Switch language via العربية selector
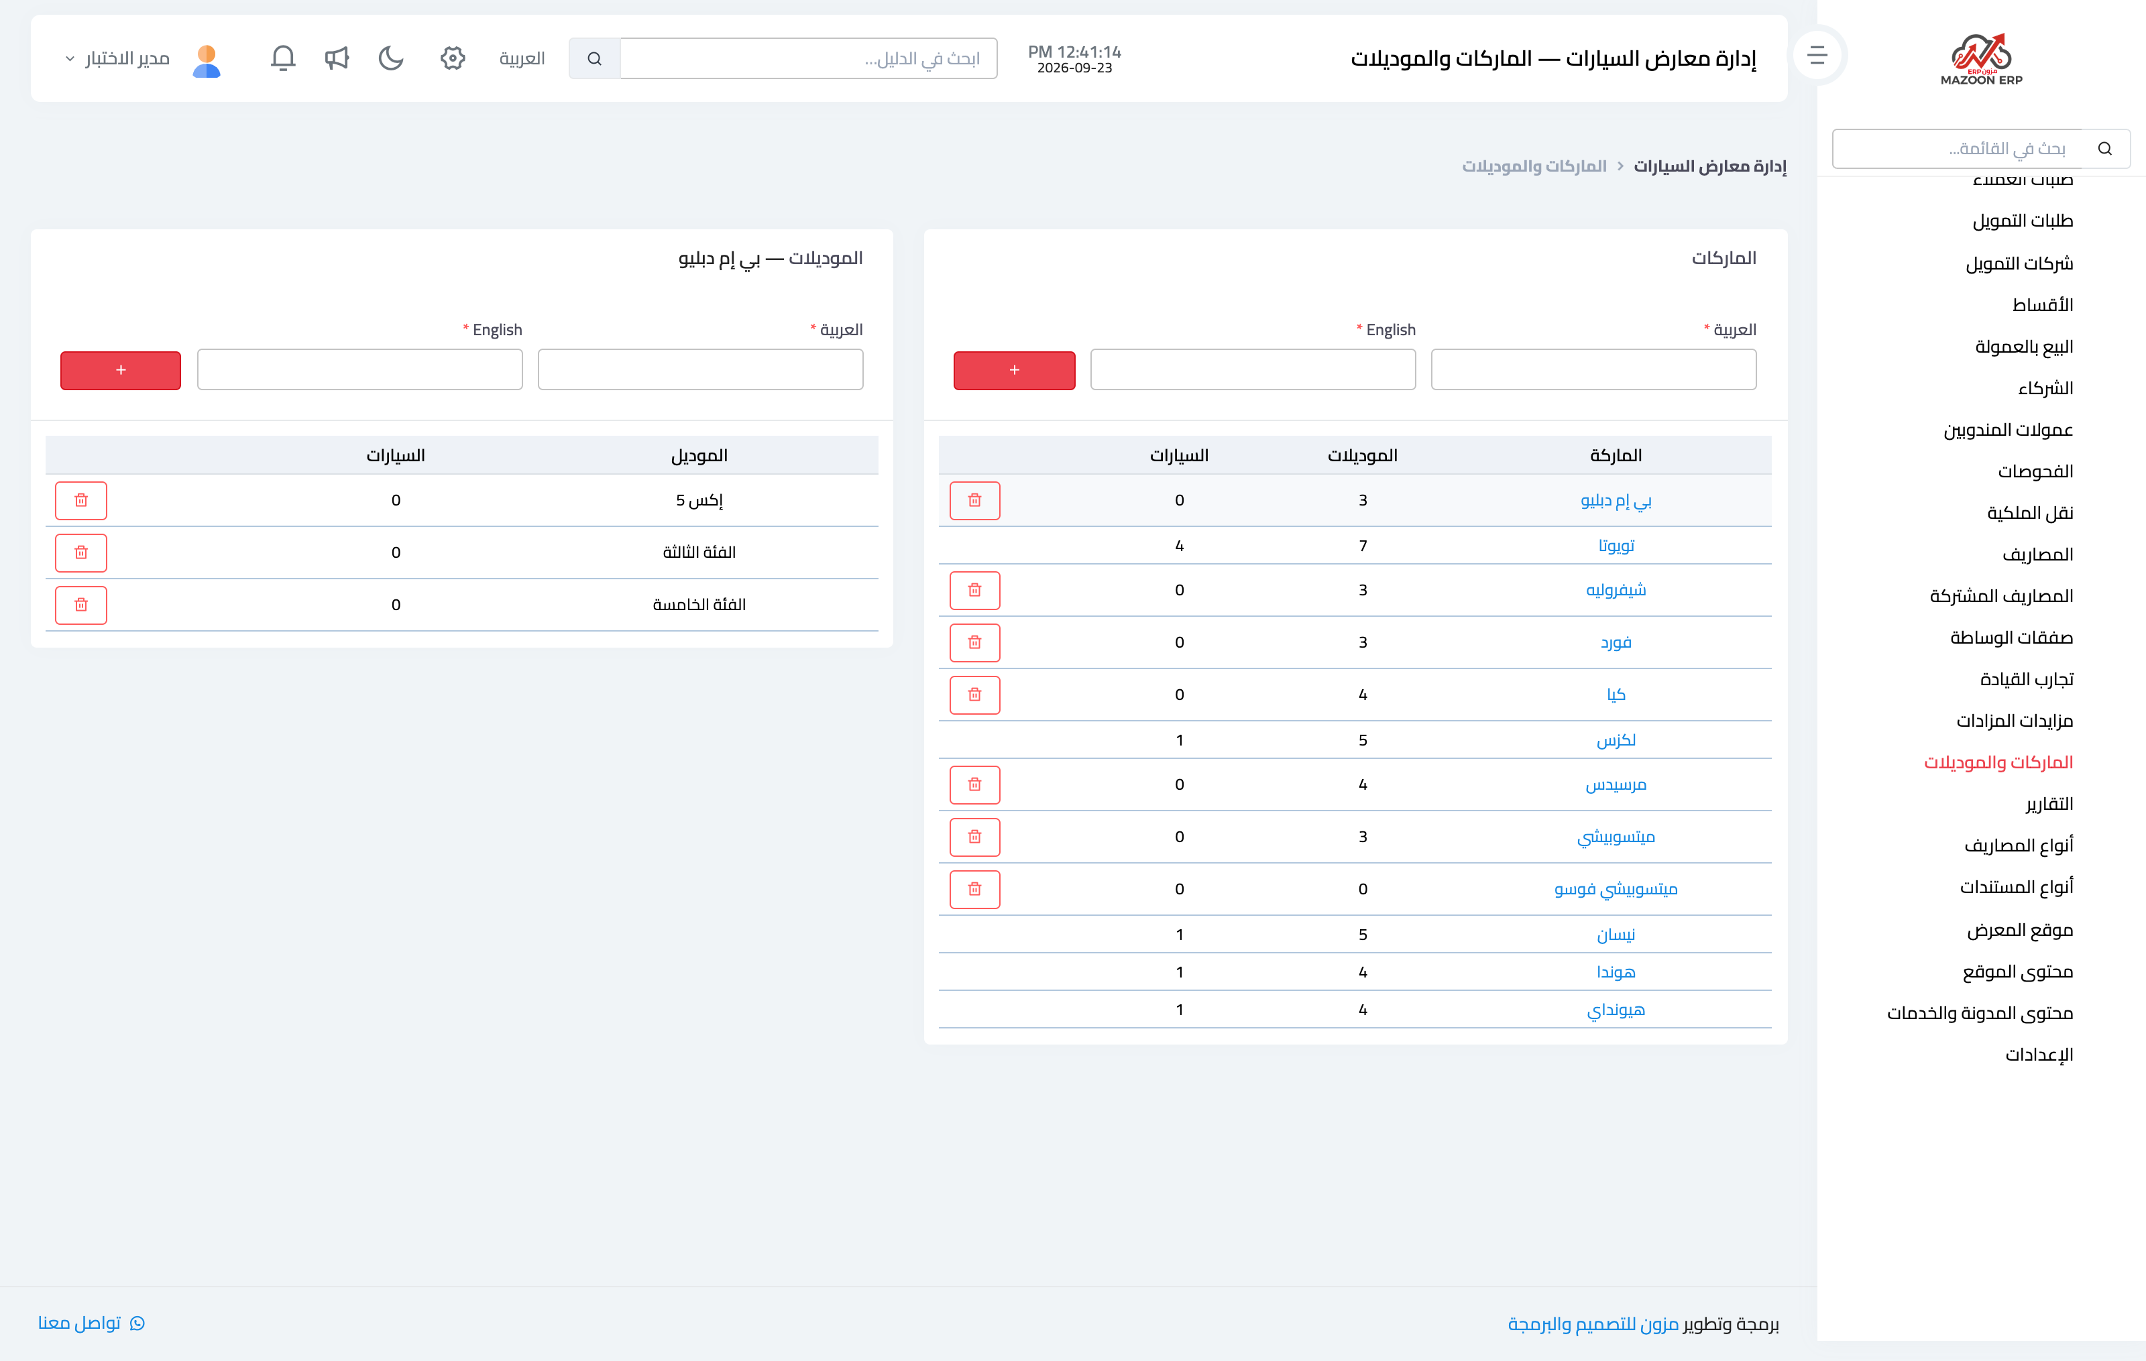2146x1361 pixels. coord(521,59)
